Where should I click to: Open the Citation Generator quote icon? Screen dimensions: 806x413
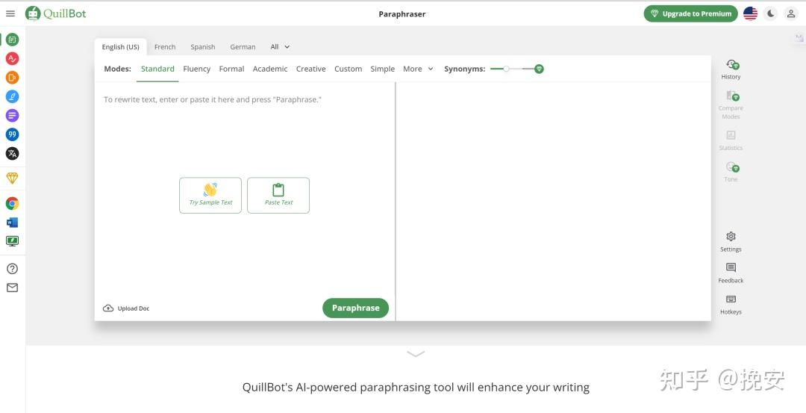[13, 134]
